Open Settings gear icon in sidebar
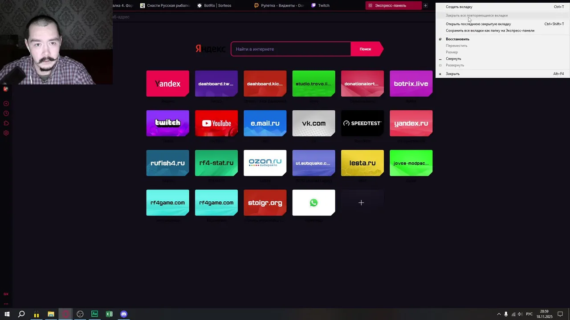This screenshot has width=570, height=320. 6,133
